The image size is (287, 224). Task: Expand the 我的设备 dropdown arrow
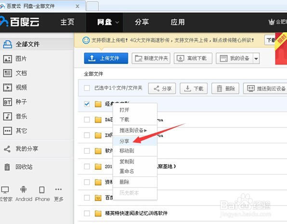click(x=256, y=59)
